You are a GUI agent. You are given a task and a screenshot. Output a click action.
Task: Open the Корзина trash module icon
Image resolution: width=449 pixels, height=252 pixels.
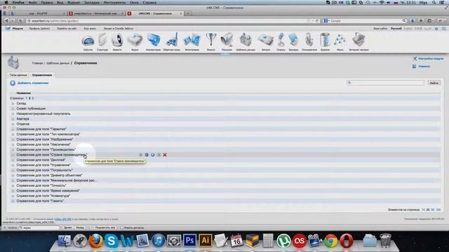[325, 40]
